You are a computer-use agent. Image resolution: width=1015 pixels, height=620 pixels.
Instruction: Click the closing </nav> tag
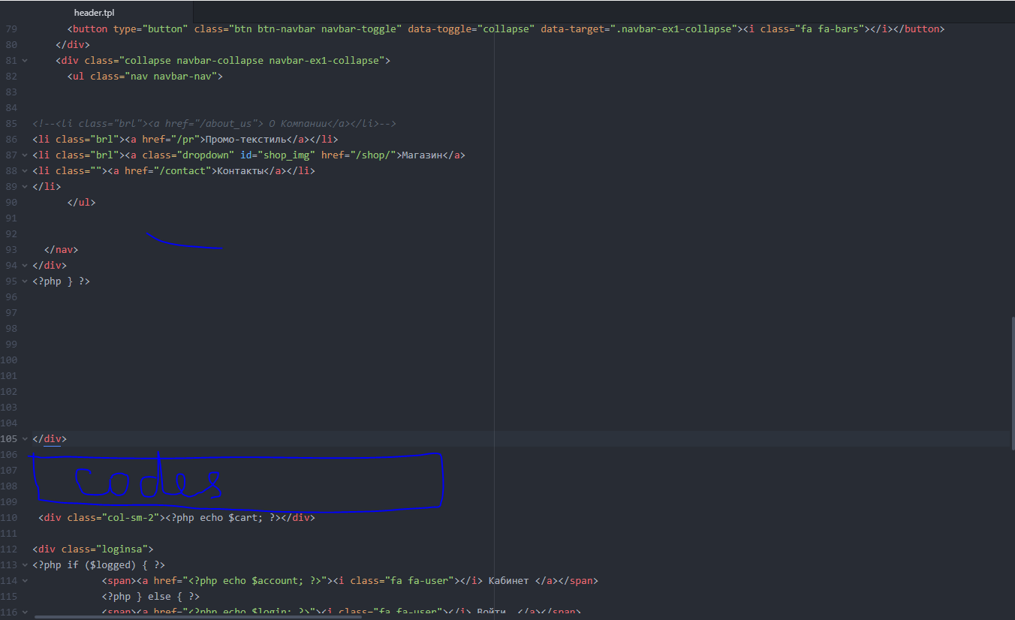pos(61,249)
